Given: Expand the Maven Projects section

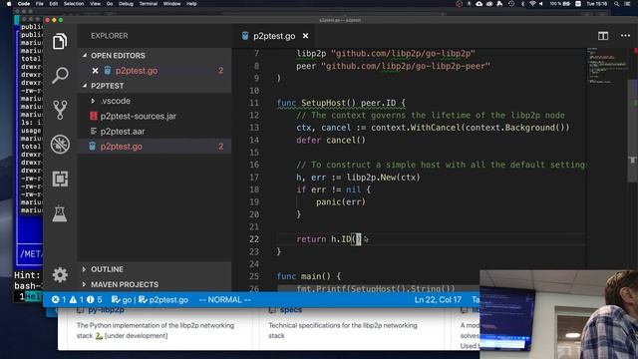Looking at the screenshot, I should [155, 284].
